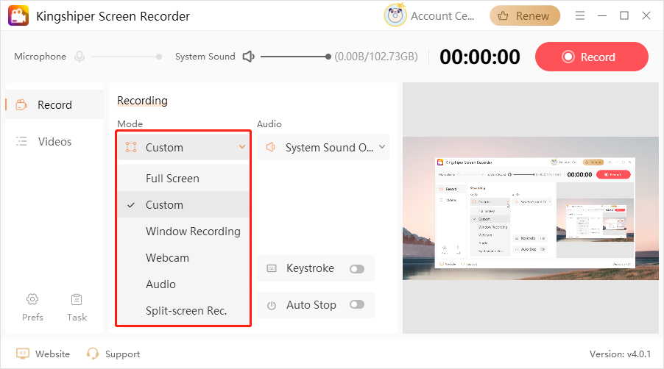Start recording with the red Record button

coord(592,57)
